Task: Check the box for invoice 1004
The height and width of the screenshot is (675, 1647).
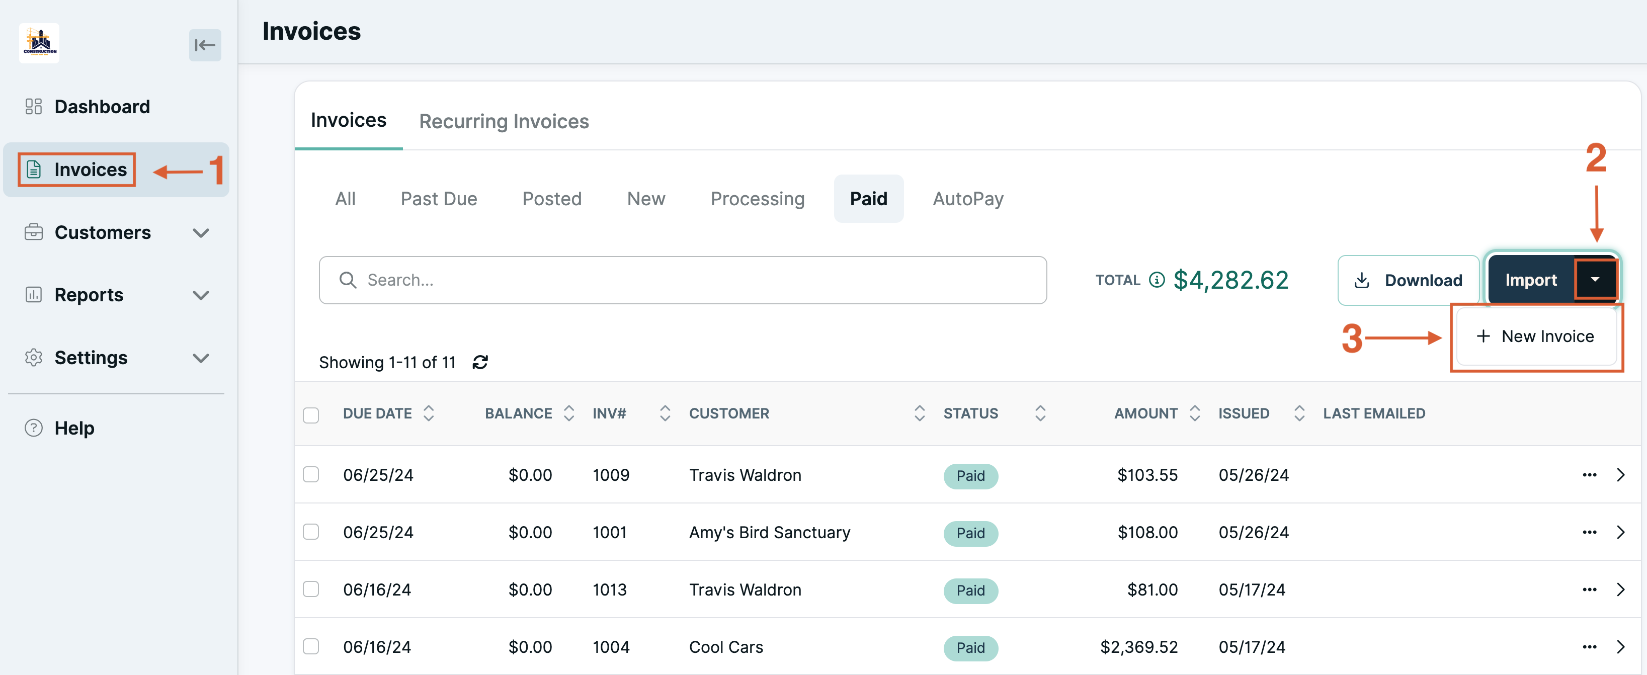Action: pos(311,646)
